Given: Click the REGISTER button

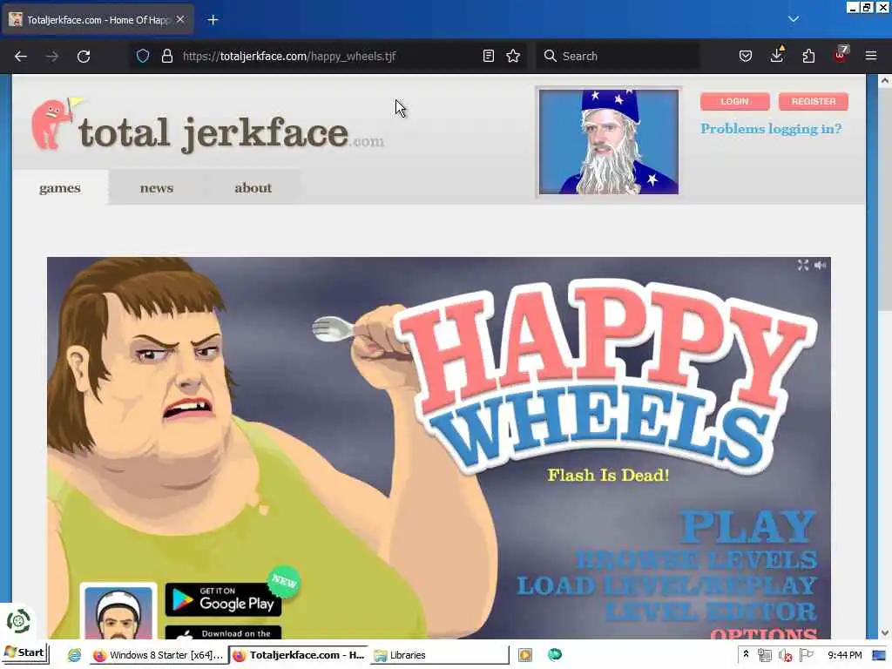Looking at the screenshot, I should coord(814,101).
